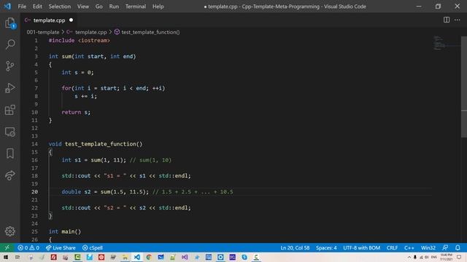The image size is (467, 262).
Task: Expand the test_template_function() breadcrumb symbol
Action: point(150,32)
